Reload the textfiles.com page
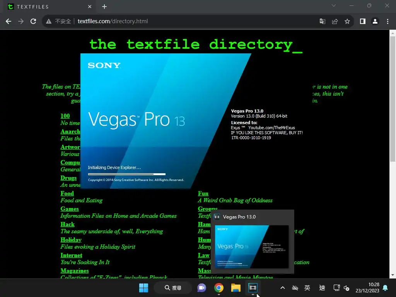Image resolution: width=396 pixels, height=297 pixels. click(33, 22)
